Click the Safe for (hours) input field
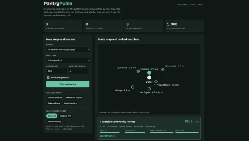 pos(79,71)
